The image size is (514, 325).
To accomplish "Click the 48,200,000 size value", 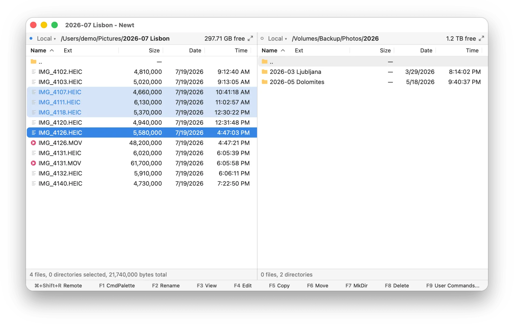I will (146, 143).
